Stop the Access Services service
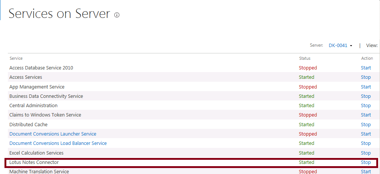Screen dimensions: 380x174 366,77
